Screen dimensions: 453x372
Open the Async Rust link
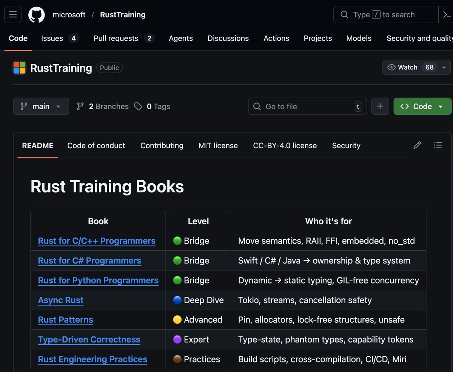61,300
